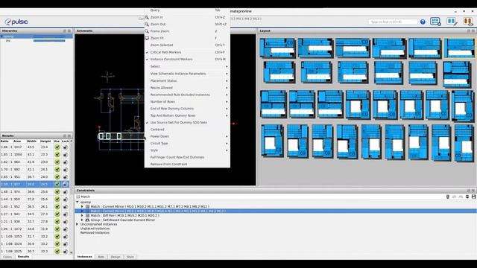This screenshot has width=477, height=268.
Task: Toggle the lock for the 1.85 : 1 result
Action: tap(65, 154)
